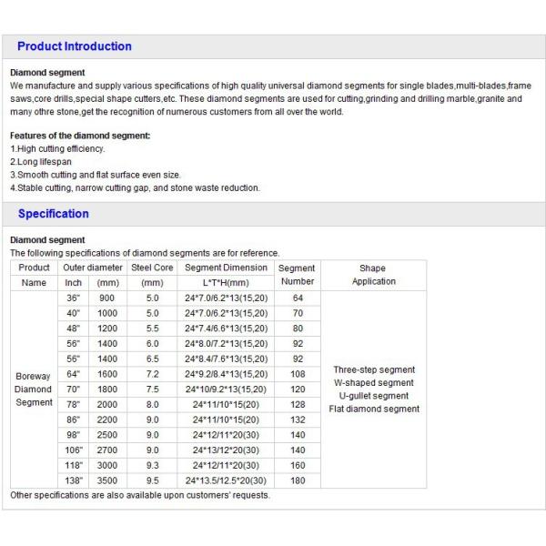Select the 3500 mm outer diameter cell
Viewport: 546px width, 546px height.
coord(107,480)
